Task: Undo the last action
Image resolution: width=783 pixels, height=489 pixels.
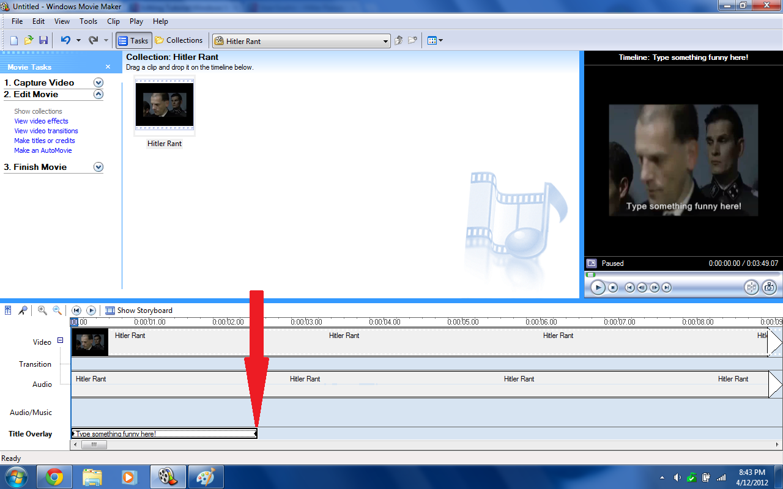Action: pyautogui.click(x=65, y=40)
